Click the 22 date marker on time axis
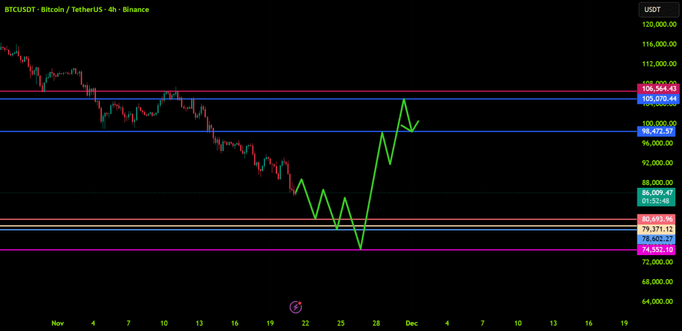Image resolution: width=682 pixels, height=331 pixels. tap(305, 323)
